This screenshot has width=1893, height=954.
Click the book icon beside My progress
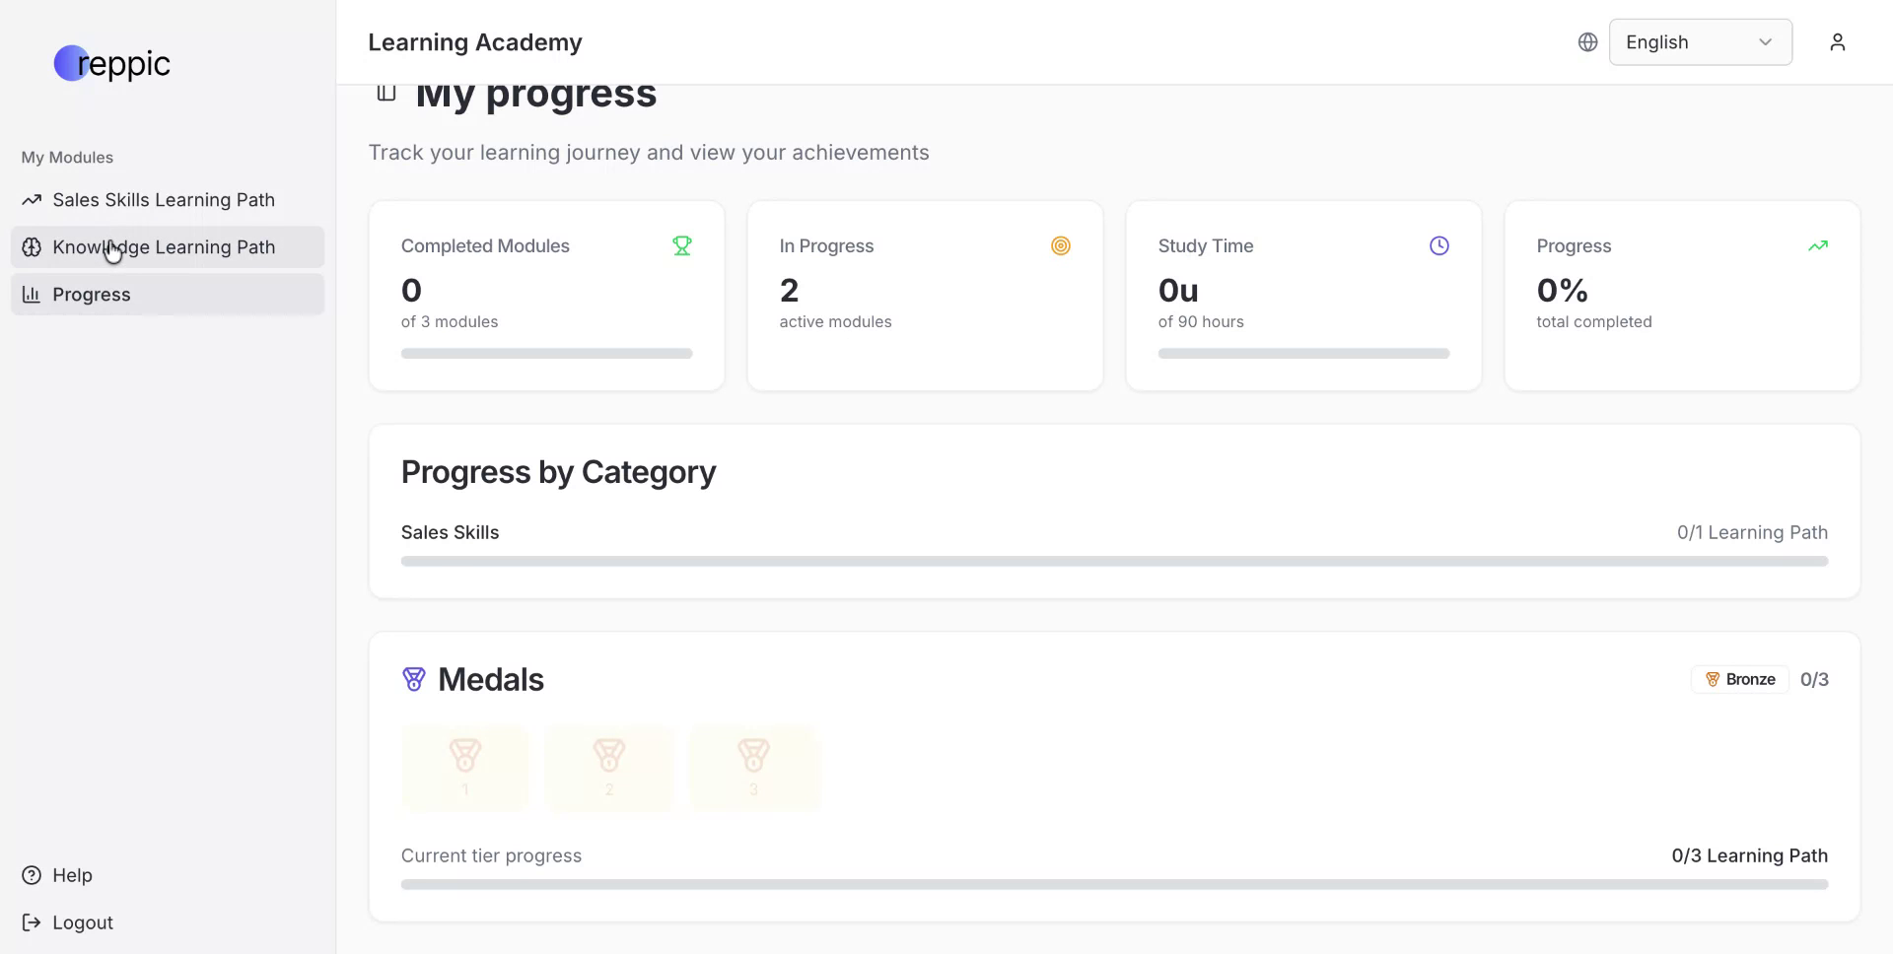coord(386,93)
